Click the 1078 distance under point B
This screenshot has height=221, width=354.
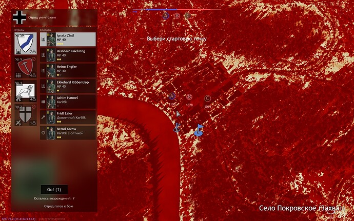pyautogui.click(x=189, y=105)
